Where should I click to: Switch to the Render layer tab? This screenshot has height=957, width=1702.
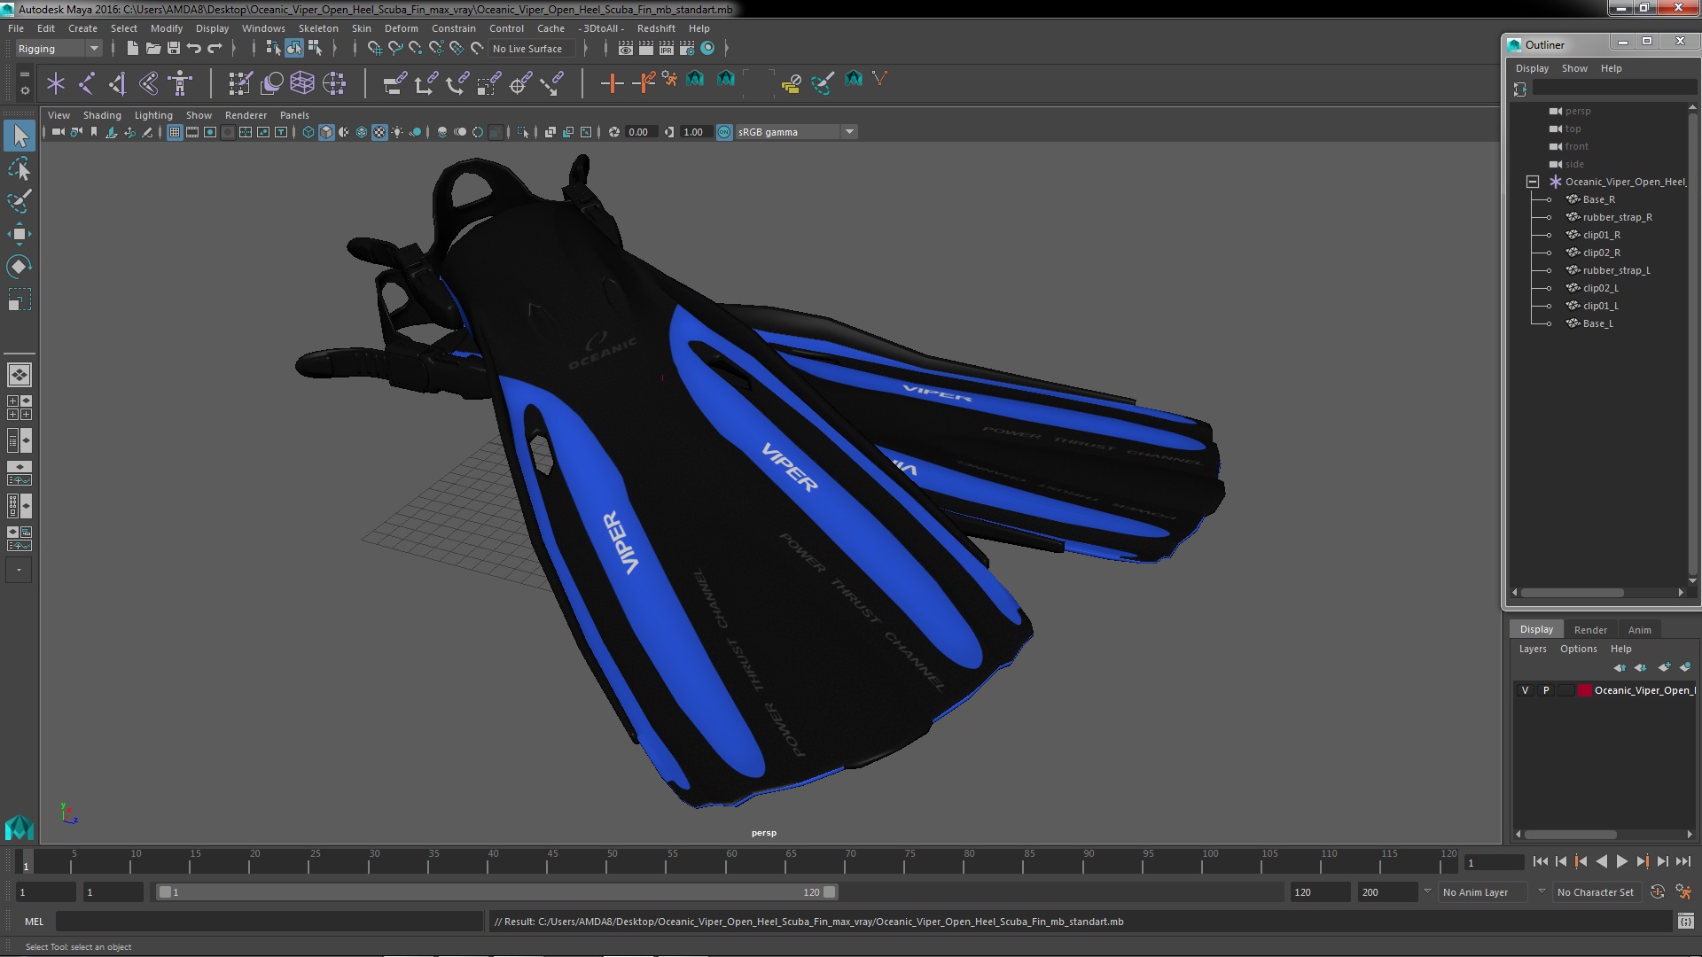(1590, 630)
